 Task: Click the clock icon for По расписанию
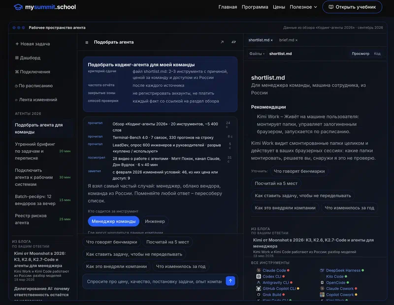[x=16, y=86]
